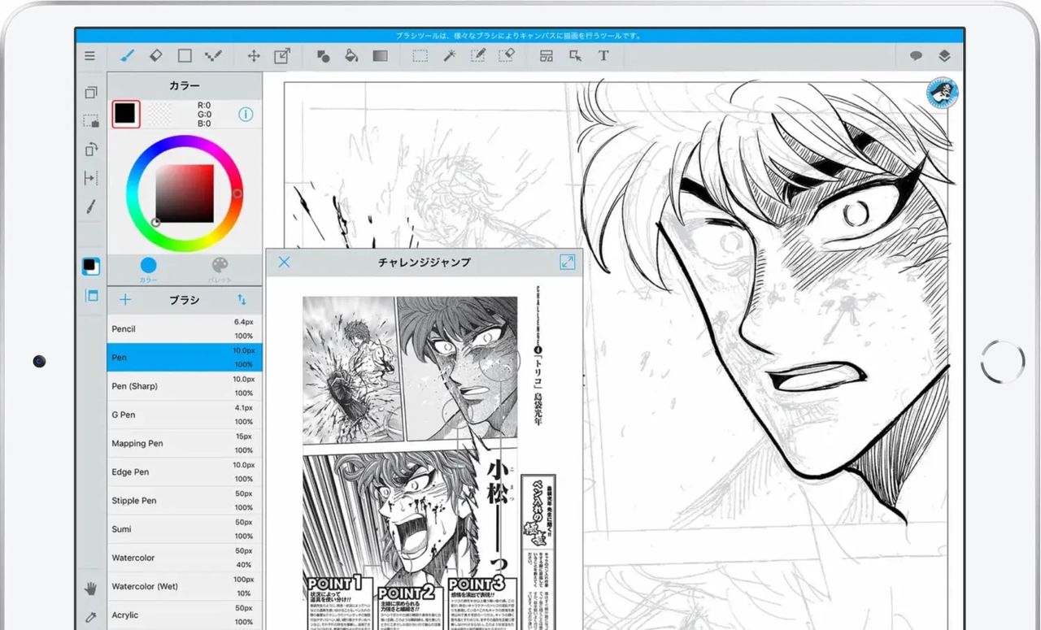Image resolution: width=1041 pixels, height=630 pixels.
Task: Open the hamburger main menu
Action: [89, 56]
